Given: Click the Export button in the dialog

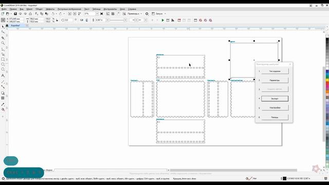Looking at the screenshot, I should pyautogui.click(x=275, y=99).
